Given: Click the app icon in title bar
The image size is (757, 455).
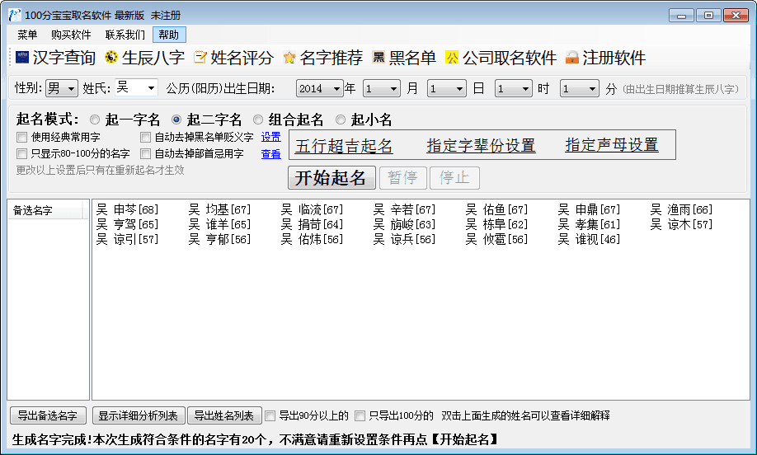Looking at the screenshot, I should tap(14, 15).
